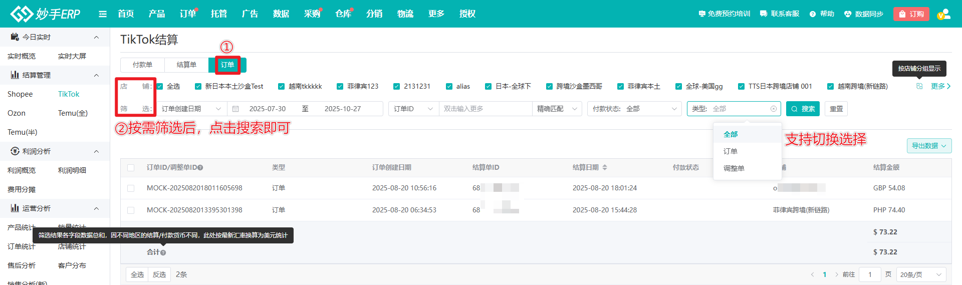Click the 利润分析 currency icon
Screen dimensions: 962x285
point(15,151)
